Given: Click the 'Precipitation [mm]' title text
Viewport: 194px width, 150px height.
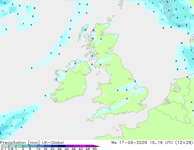Looking at the screenshot, I should (20, 143).
